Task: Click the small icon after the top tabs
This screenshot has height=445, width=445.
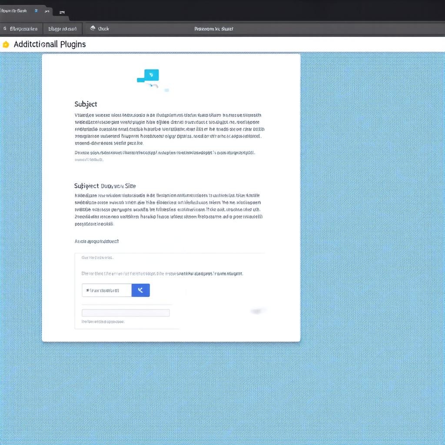Action: (62, 12)
